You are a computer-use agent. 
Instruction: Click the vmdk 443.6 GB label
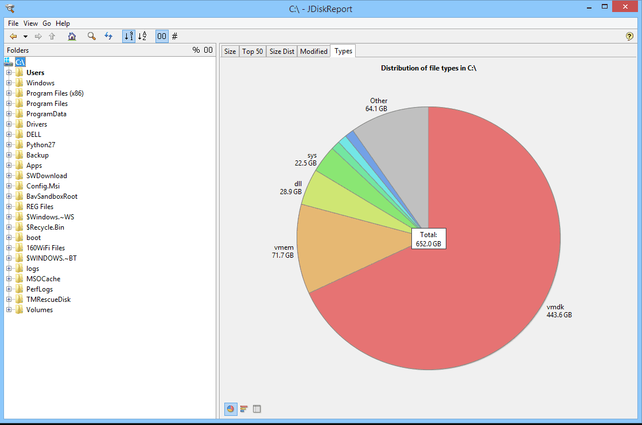(x=559, y=311)
